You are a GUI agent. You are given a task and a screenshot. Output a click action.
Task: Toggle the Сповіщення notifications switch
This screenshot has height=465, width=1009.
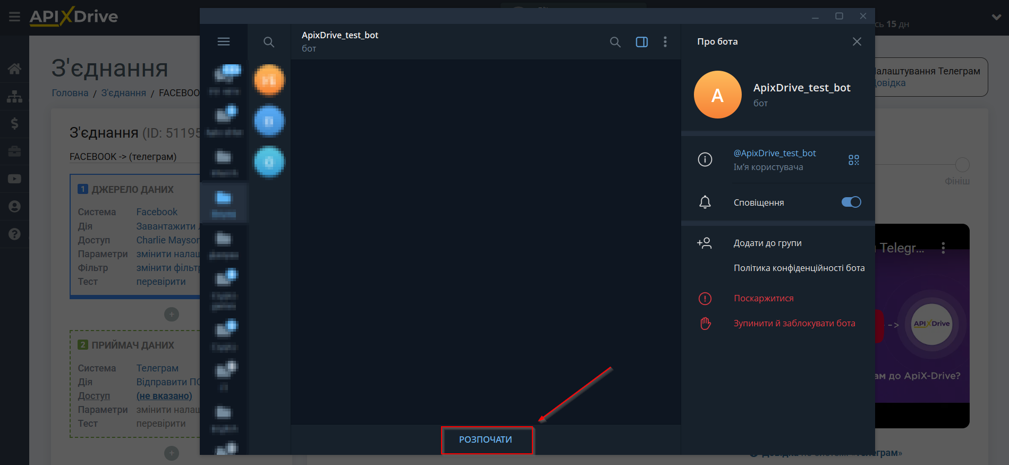(x=851, y=202)
